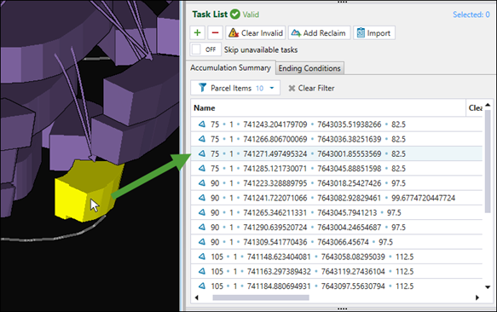Click row with 99.6774720447724 value
The width and height of the screenshot is (497, 312).
(336, 198)
